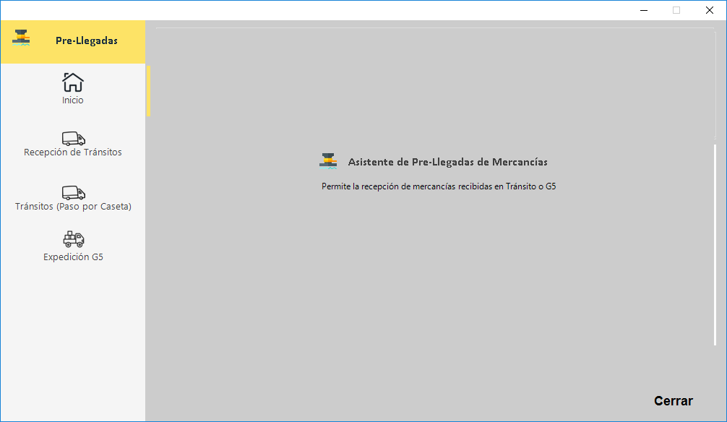Click the Asistente de Pre-Llegadas de Mercancías heading
The image size is (727, 422).
(x=447, y=162)
